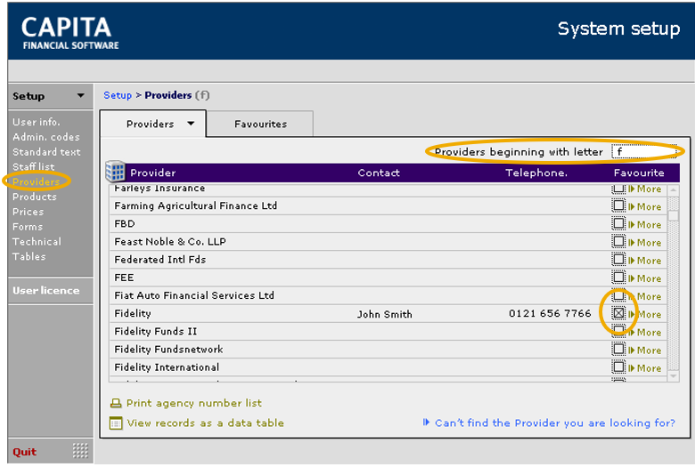The height and width of the screenshot is (467, 695).
Task: Select the Fidelity provider row
Action: tap(388, 313)
